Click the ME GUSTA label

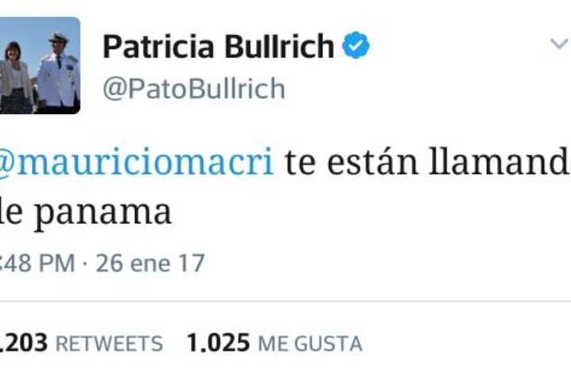click(x=310, y=344)
